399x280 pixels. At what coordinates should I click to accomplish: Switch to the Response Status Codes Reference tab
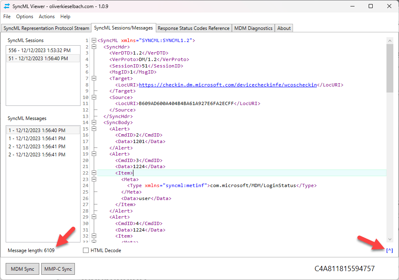193,28
